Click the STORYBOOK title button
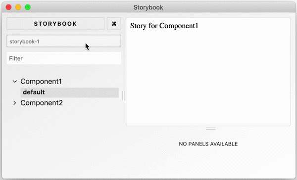This screenshot has height=180, width=297. click(x=55, y=24)
